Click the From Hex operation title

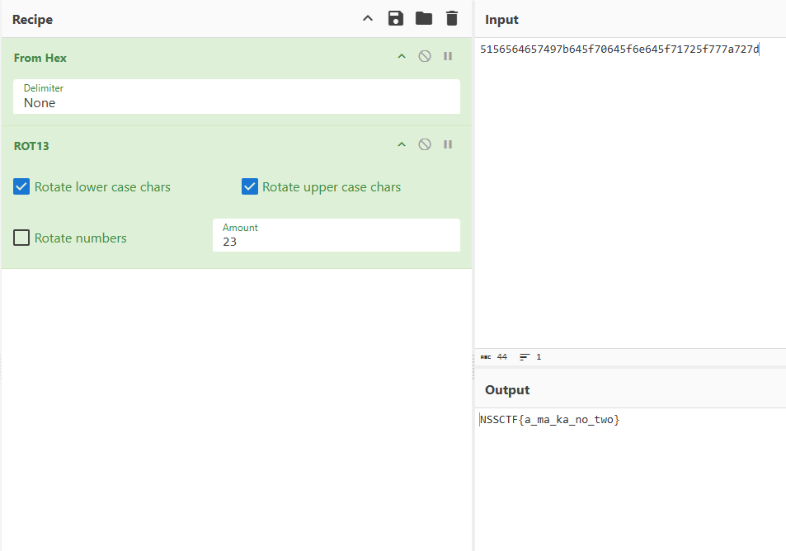(x=40, y=58)
